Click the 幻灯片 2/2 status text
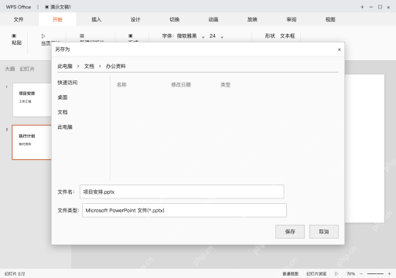The height and width of the screenshot is (278, 396). [x=15, y=273]
